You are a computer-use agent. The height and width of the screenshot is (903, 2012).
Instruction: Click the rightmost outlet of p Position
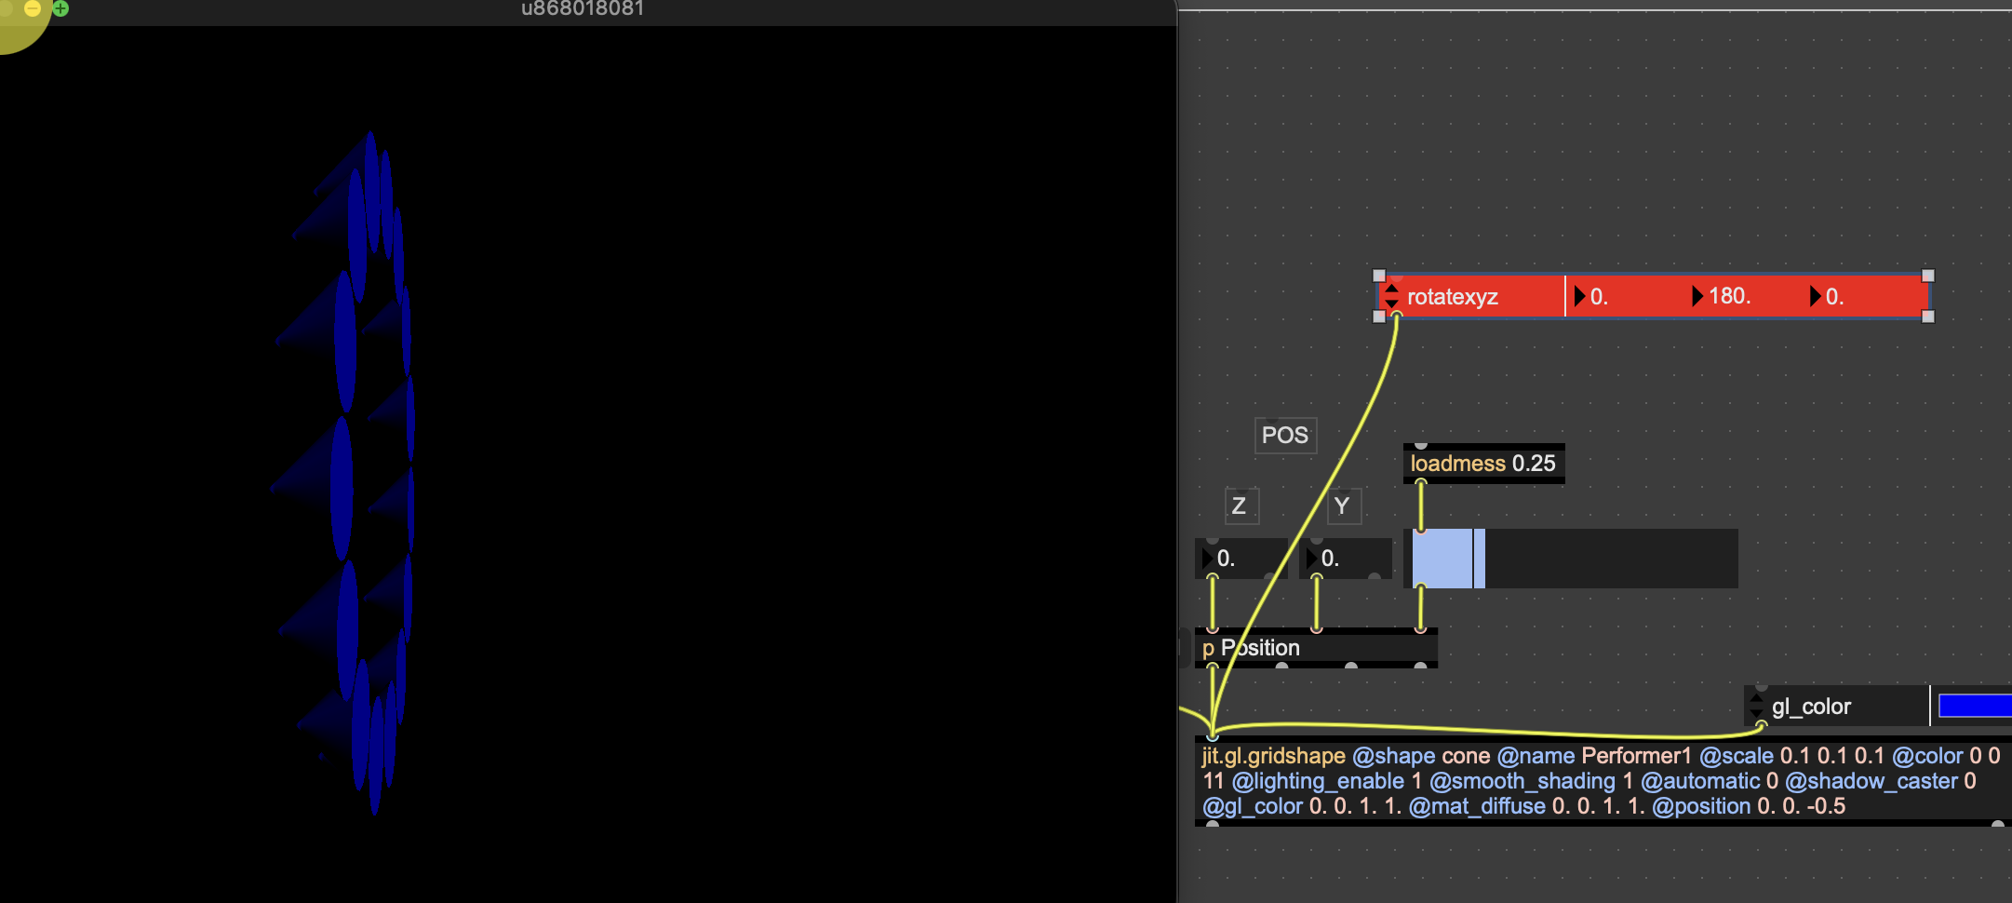coord(1420,666)
